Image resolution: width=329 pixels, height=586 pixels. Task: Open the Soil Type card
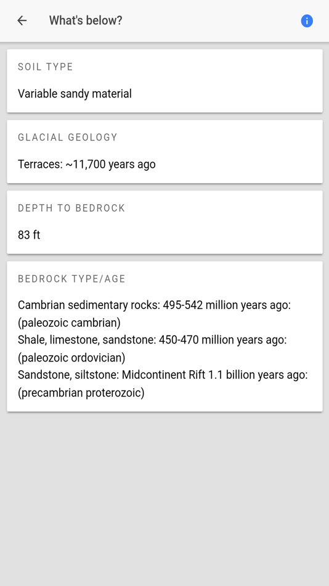click(x=164, y=81)
